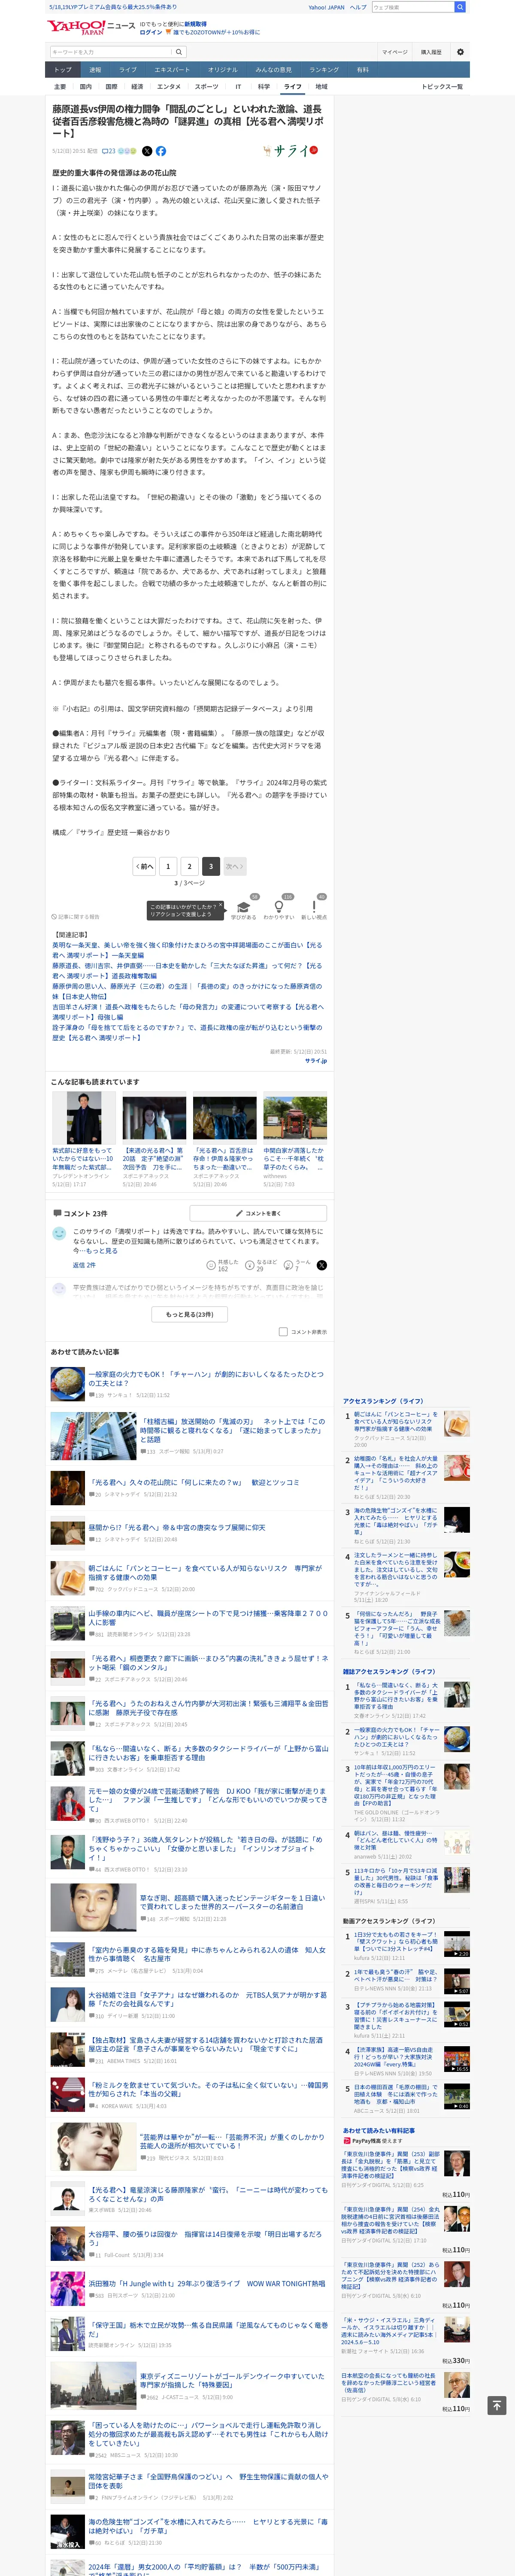Image resolution: width=515 pixels, height=2576 pixels.
Task: Click the Yahoo! JAPAN header link
Action: (x=326, y=7)
